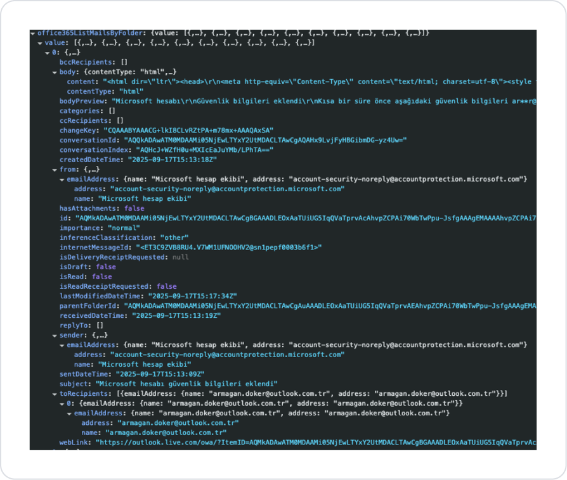Click the isRead false value
The height and width of the screenshot is (480, 567).
click(102, 277)
